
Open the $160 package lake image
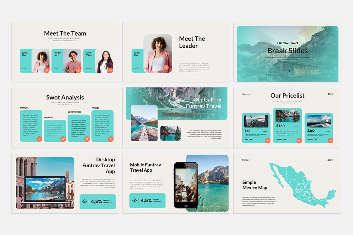(x=287, y=116)
